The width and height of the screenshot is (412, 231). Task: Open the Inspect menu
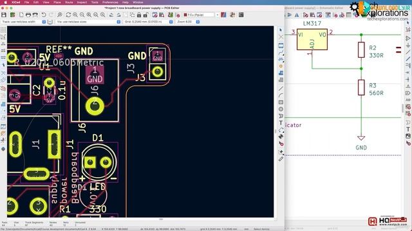click(x=82, y=2)
